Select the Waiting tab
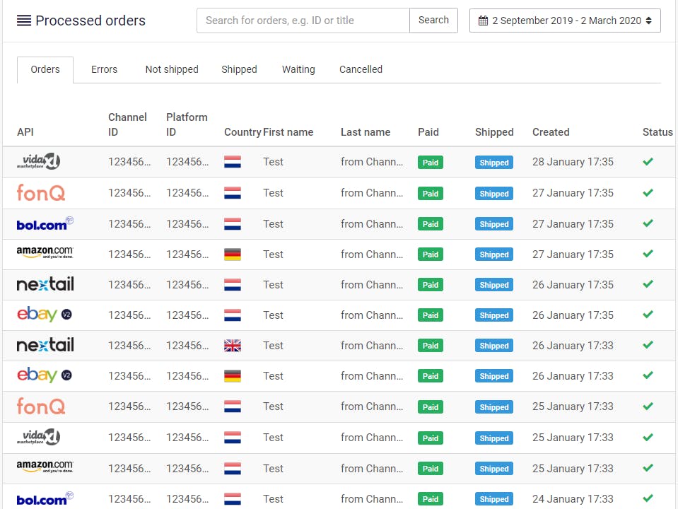The height and width of the screenshot is (509, 678). coord(298,69)
